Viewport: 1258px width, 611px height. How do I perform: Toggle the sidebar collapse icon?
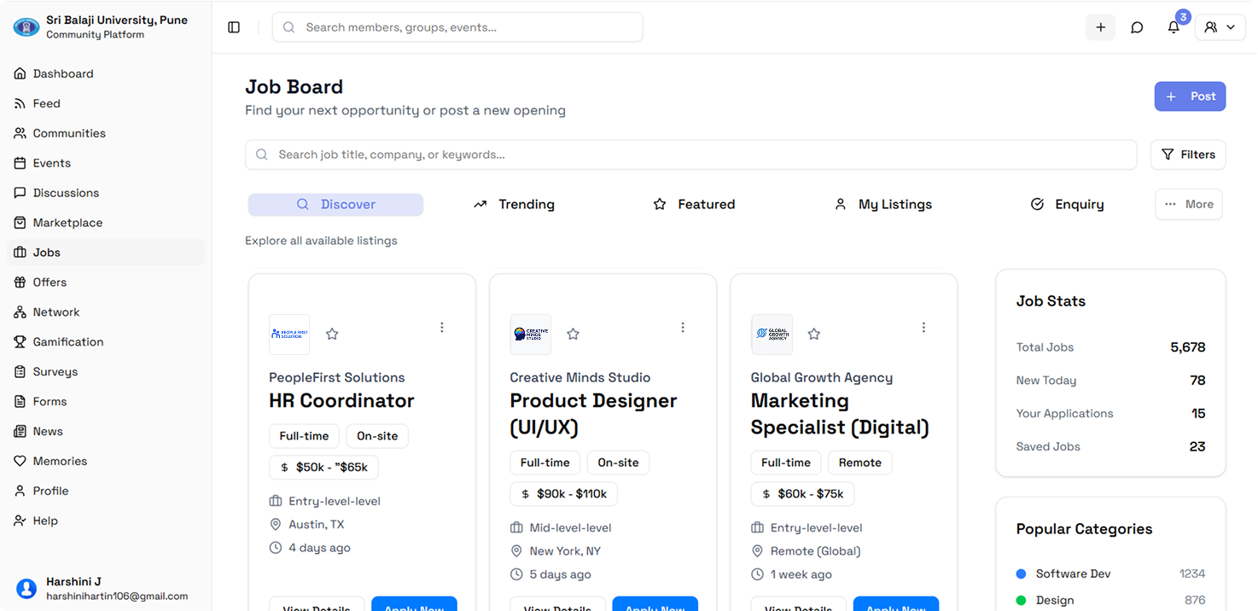pyautogui.click(x=234, y=27)
